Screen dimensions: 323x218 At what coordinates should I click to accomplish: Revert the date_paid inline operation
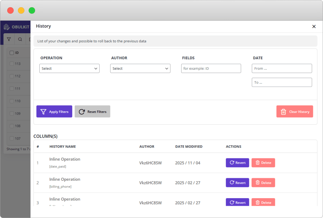coord(237,163)
